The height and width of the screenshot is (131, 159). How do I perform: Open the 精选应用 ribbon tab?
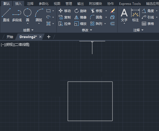pos(152,4)
